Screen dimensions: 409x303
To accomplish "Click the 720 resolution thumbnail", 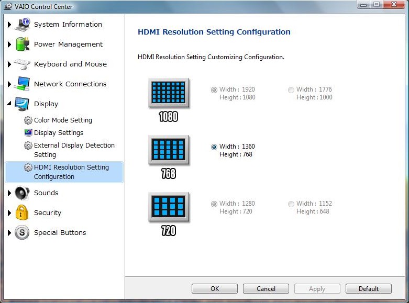I will click(169, 207).
